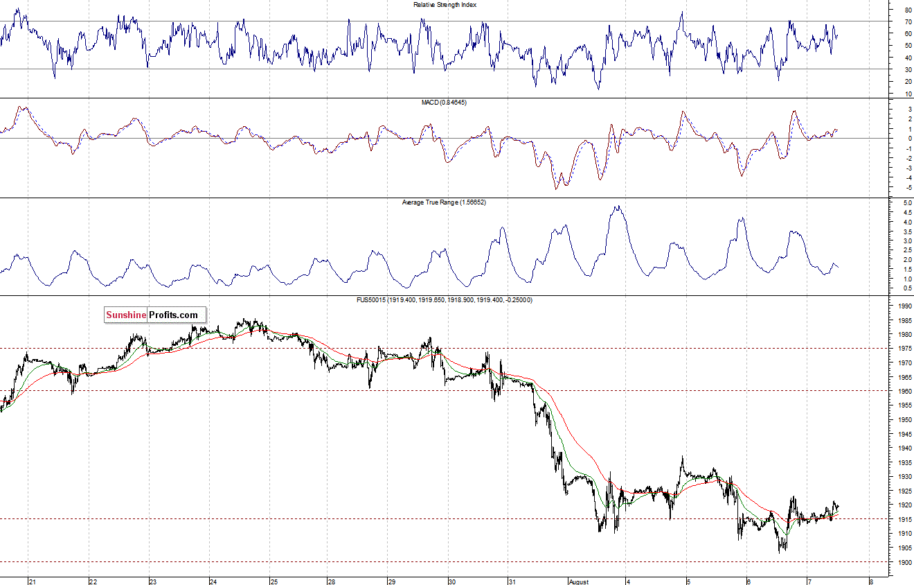The image size is (914, 585).
Task: Click the date label 7 on time axis
Action: point(811,581)
